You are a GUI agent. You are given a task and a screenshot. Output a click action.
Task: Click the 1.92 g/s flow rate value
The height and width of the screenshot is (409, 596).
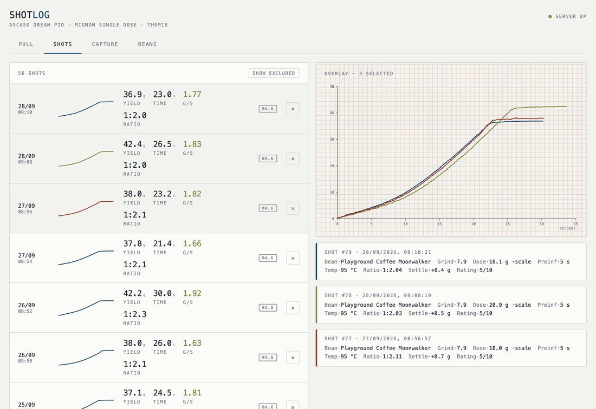tap(192, 293)
